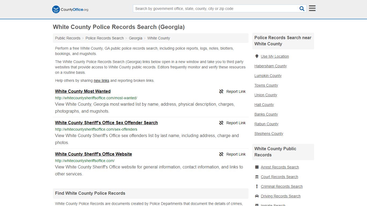Report Link for Sheriff's Office Website
Viewport: 367px width, 206px height.
coord(236,154)
